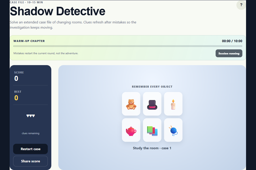256x170 pixels.
Task: Click the WARM-UP CHAPTER label
Action: (x=29, y=41)
